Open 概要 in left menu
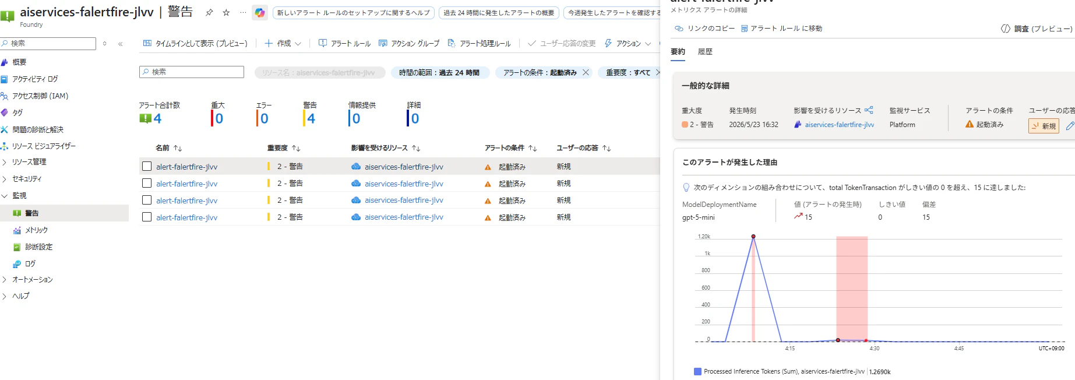The width and height of the screenshot is (1075, 380). point(19,62)
